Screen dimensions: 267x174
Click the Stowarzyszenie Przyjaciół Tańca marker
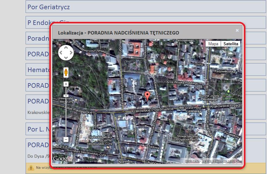(x=201, y=138)
